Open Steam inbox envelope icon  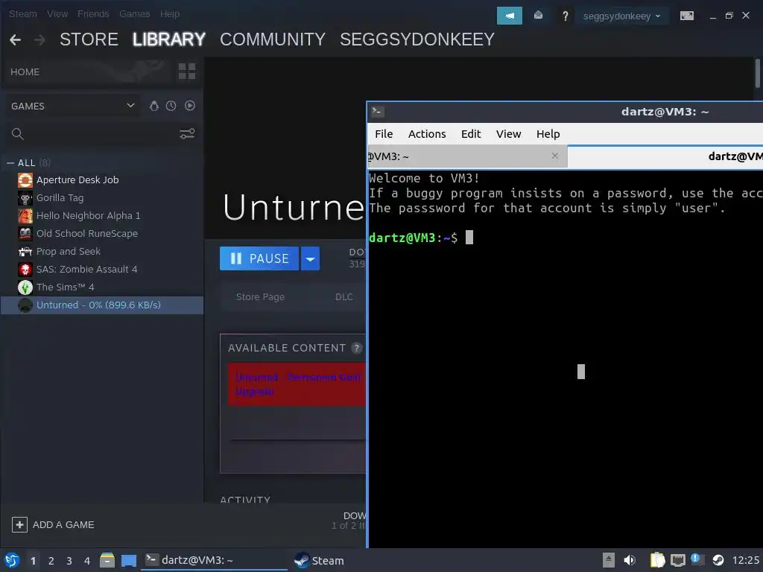pyautogui.click(x=538, y=16)
